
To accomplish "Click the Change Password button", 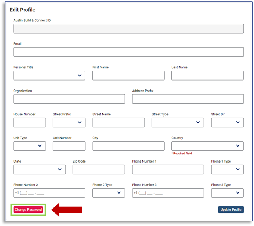I will click(28, 210).
